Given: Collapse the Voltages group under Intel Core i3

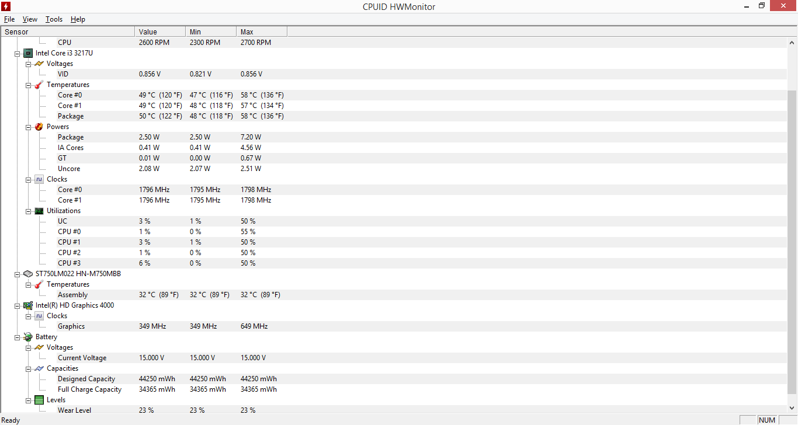Looking at the screenshot, I should click(x=28, y=64).
